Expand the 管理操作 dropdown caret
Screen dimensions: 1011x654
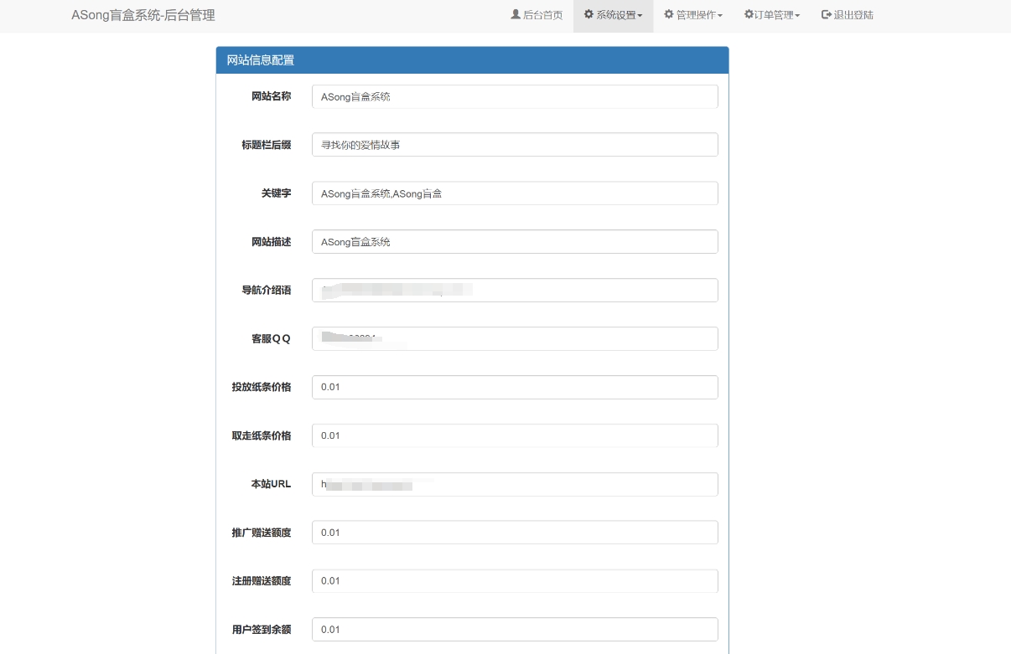(x=720, y=16)
